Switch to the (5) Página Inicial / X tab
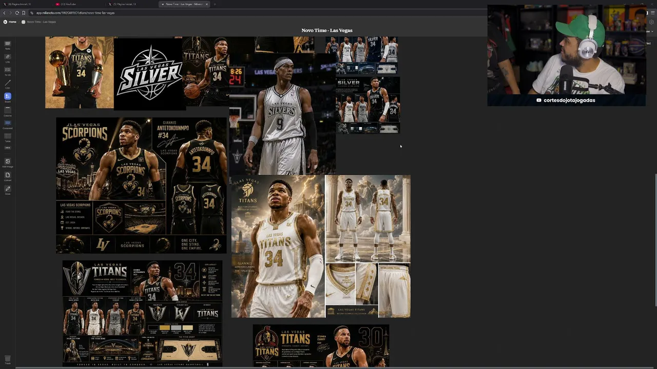This screenshot has height=369, width=657. [131, 4]
